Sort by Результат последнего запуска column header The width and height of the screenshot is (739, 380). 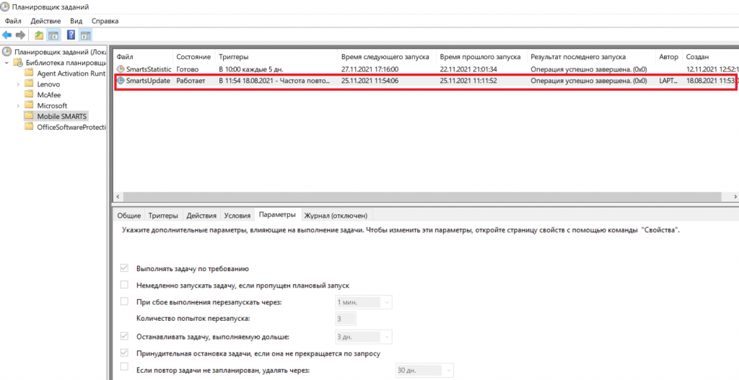[591, 56]
